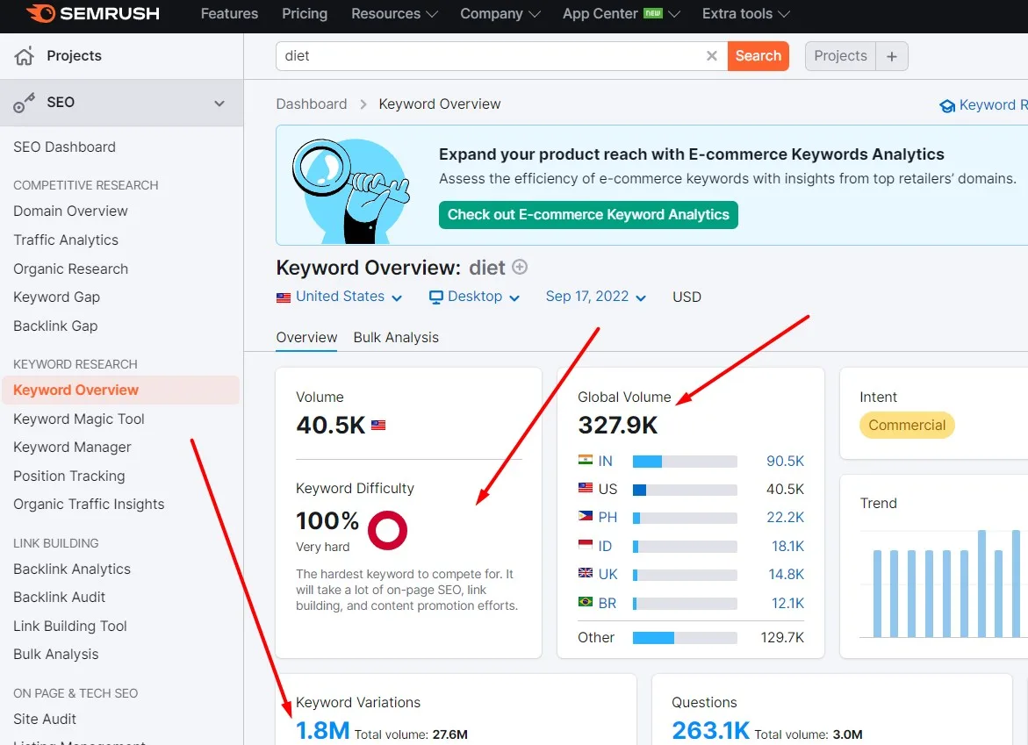Click the SEO key icon in sidebar
This screenshot has height=745, width=1028.
pyautogui.click(x=25, y=103)
